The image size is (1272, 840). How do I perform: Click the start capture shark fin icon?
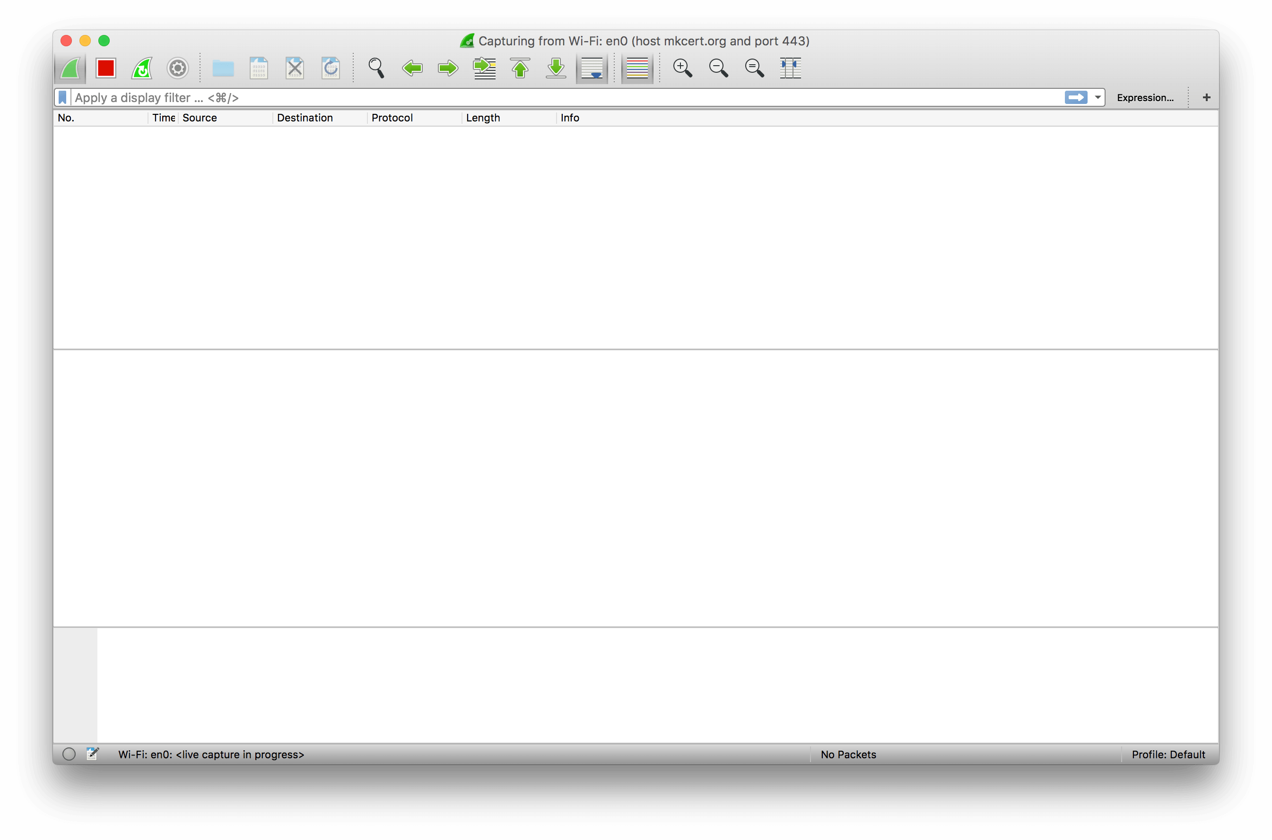71,67
